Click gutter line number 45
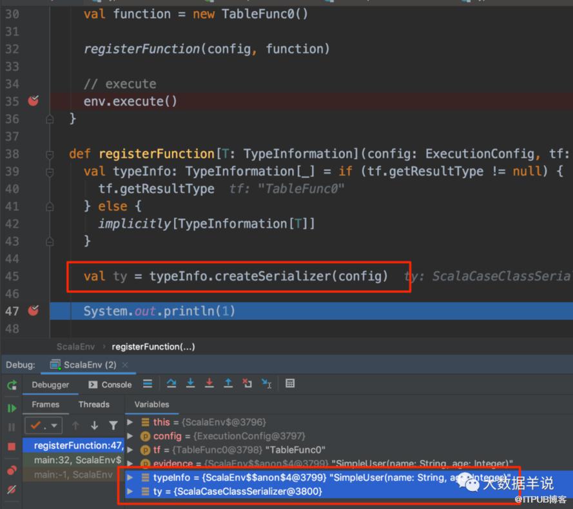The width and height of the screenshot is (573, 509). pos(12,276)
